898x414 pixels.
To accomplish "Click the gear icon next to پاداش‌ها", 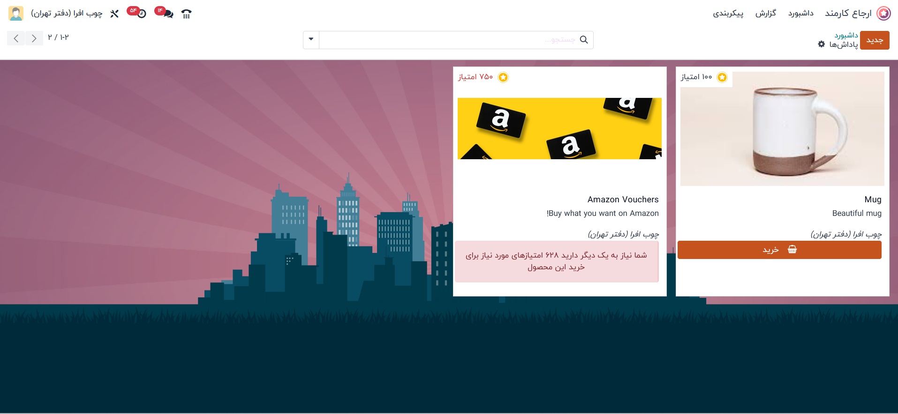I will click(x=821, y=44).
